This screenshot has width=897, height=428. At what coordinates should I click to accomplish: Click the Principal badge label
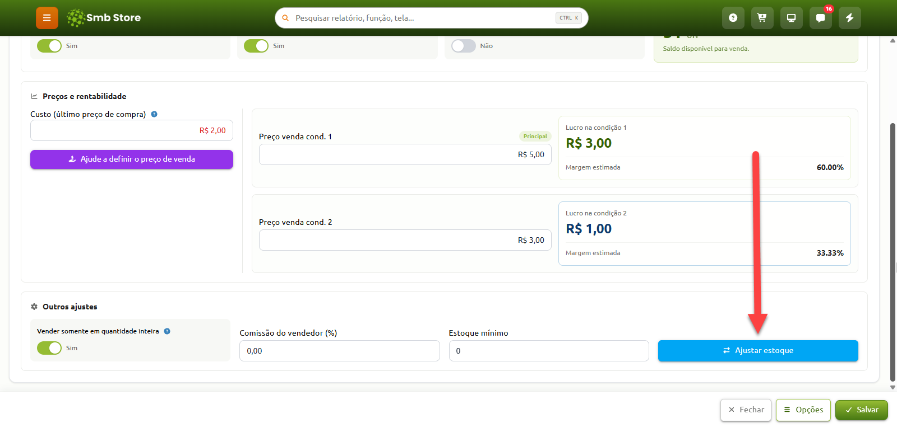tap(535, 137)
